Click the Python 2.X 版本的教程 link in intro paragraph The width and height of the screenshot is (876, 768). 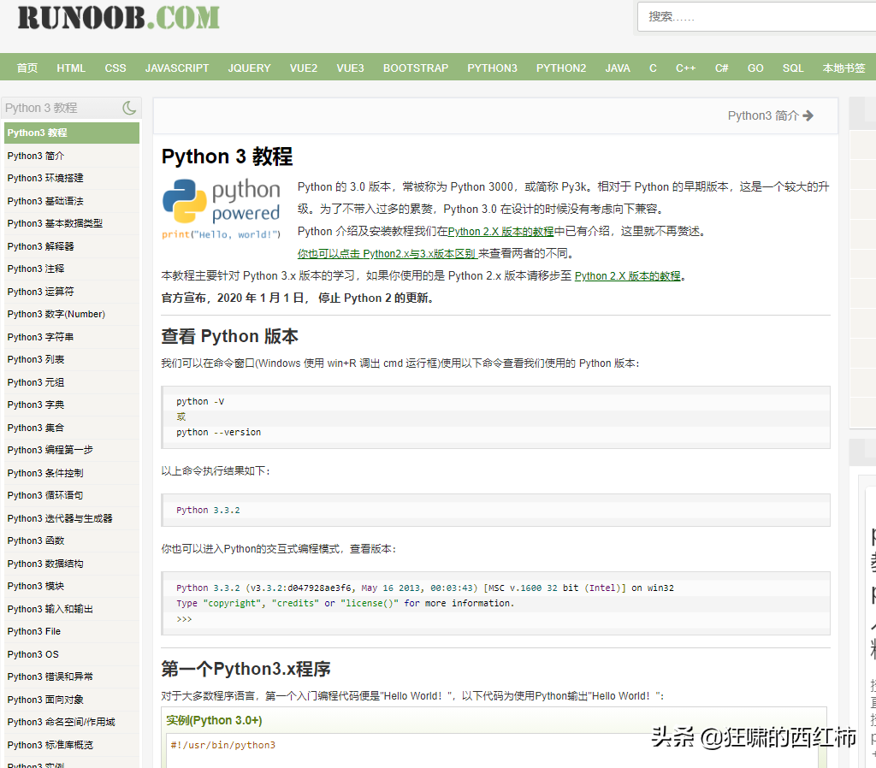(500, 231)
